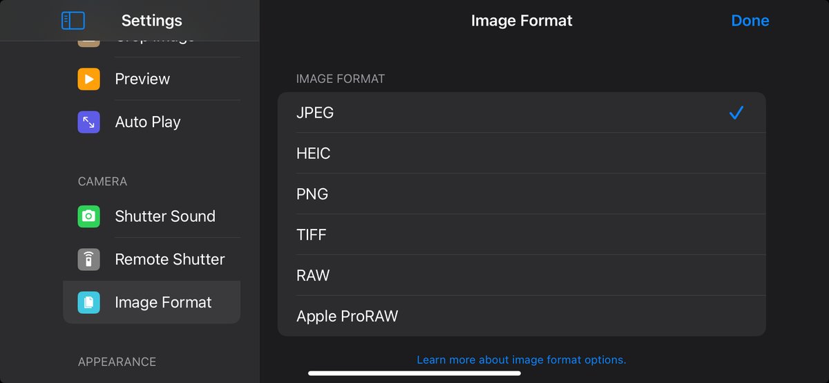The width and height of the screenshot is (829, 383).
Task: Click the teal Image Format document icon
Action: [88, 302]
